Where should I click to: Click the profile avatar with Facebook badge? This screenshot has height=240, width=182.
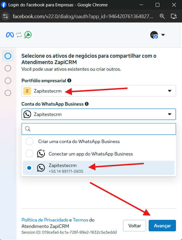tap(154, 35)
